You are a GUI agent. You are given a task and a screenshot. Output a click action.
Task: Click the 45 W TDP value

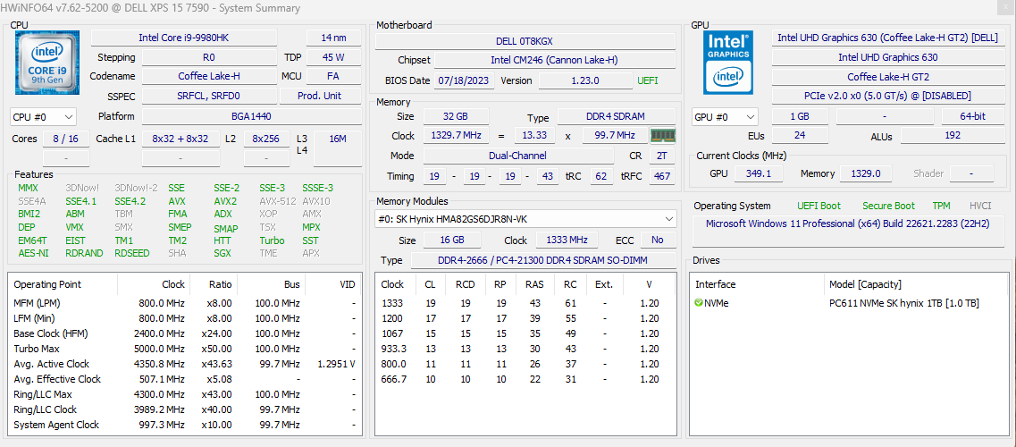click(x=333, y=57)
